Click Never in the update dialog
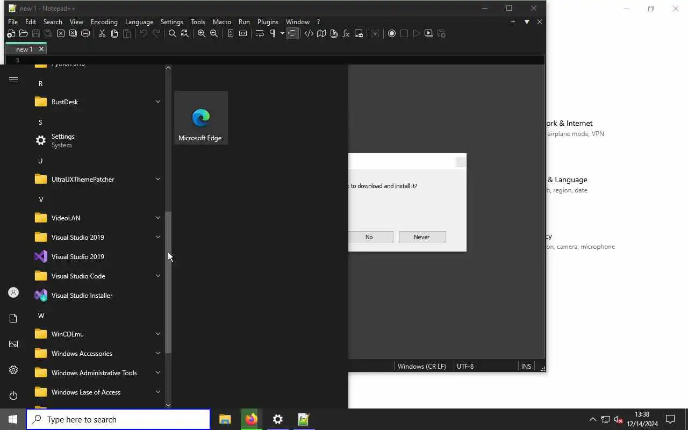 point(422,237)
